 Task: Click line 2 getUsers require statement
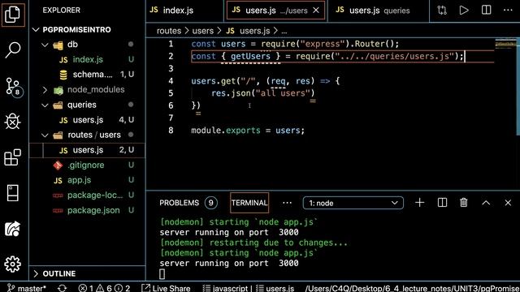(327, 56)
